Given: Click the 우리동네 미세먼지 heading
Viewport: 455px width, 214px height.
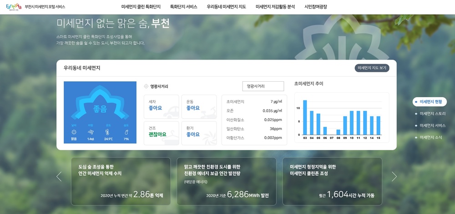Looking at the screenshot, I should tap(82, 68).
